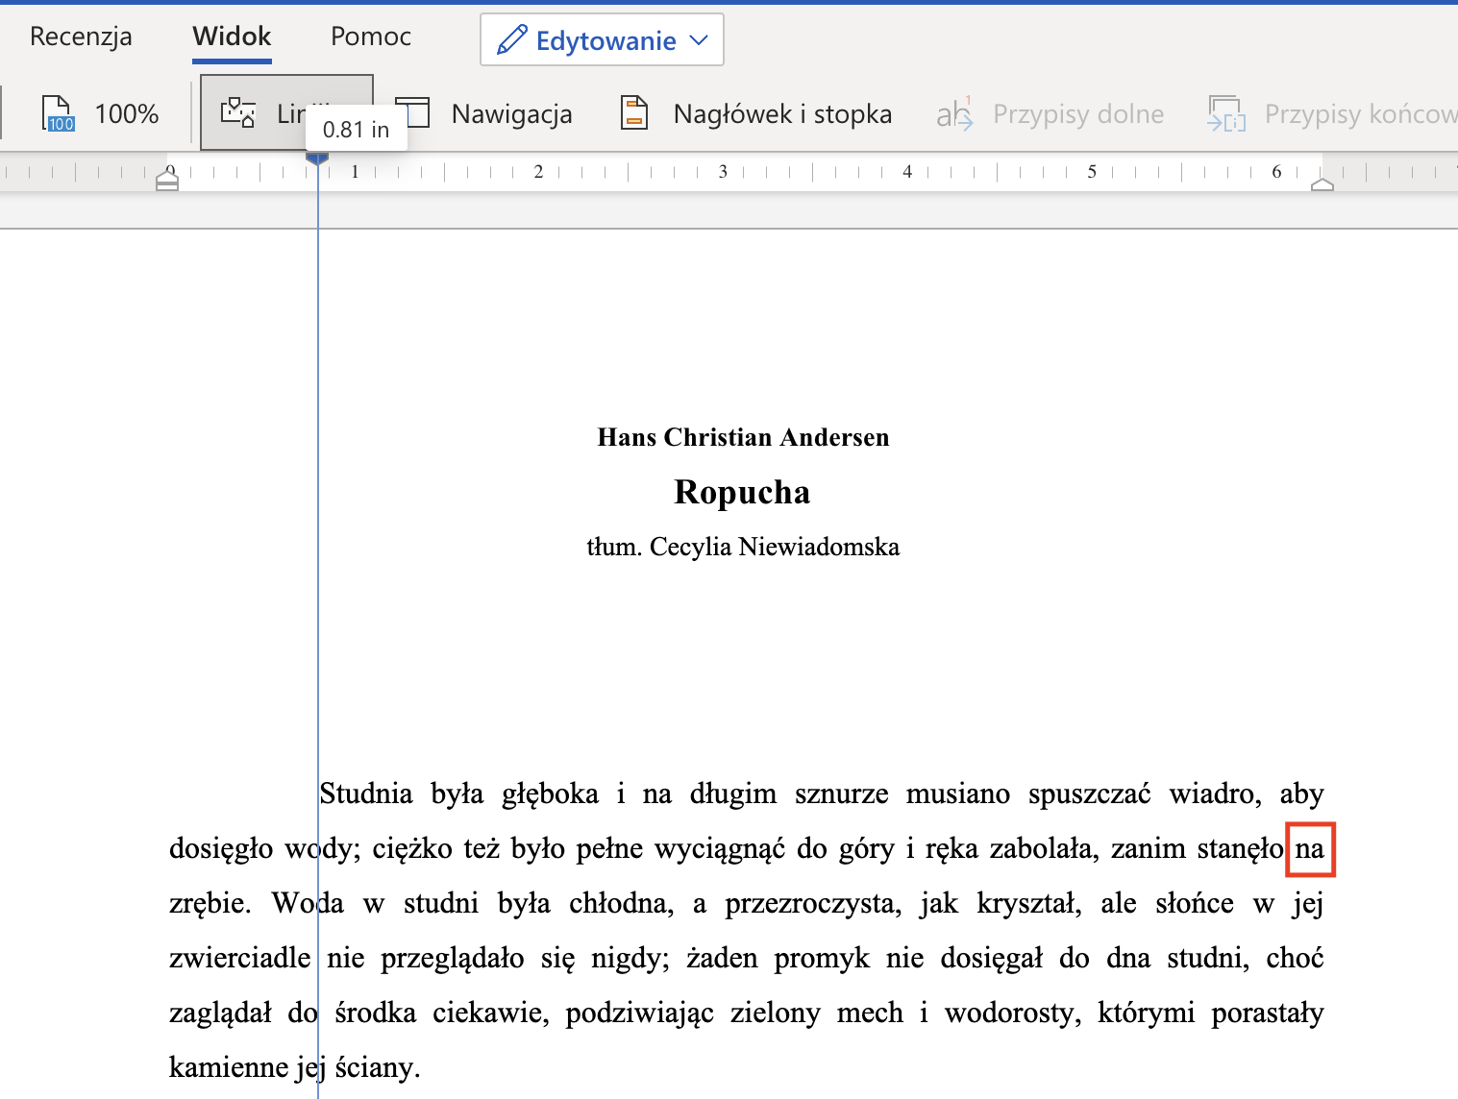Open the Pomoc tab
The width and height of the screenshot is (1458, 1099).
click(x=371, y=37)
